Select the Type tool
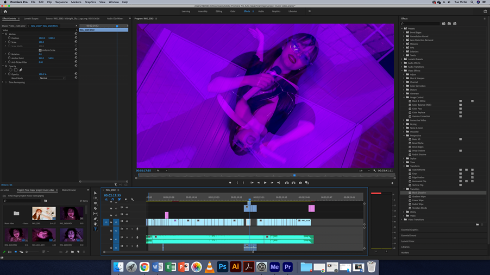The width and height of the screenshot is (490, 275). tap(95, 229)
